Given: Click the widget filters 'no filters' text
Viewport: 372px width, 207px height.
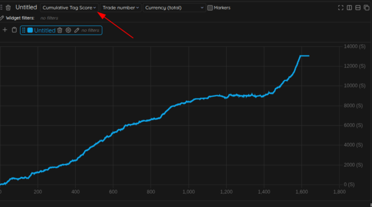Looking at the screenshot, I should 49,18.
